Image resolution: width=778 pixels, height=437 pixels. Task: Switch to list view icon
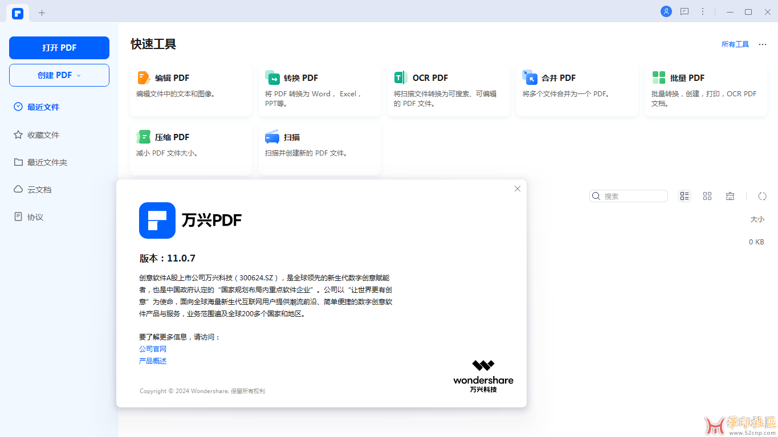[x=685, y=196]
